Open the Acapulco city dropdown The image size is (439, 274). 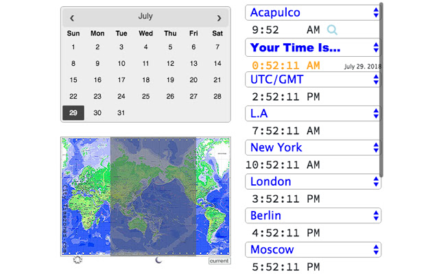point(313,12)
